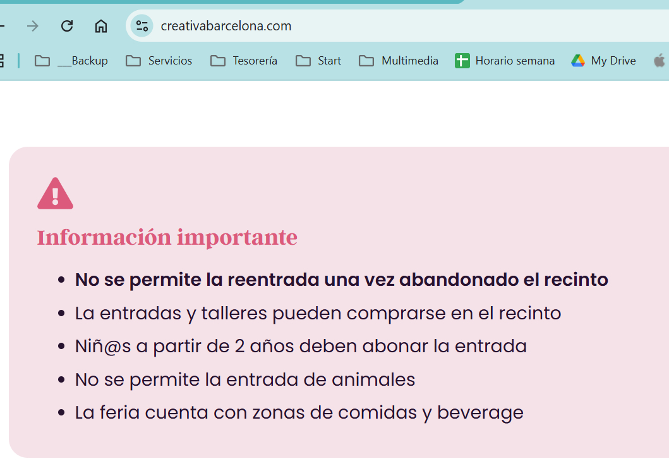Viewport: 669px width, 461px height.
Task: View site information for creativabarcelona.com
Action: pos(142,26)
